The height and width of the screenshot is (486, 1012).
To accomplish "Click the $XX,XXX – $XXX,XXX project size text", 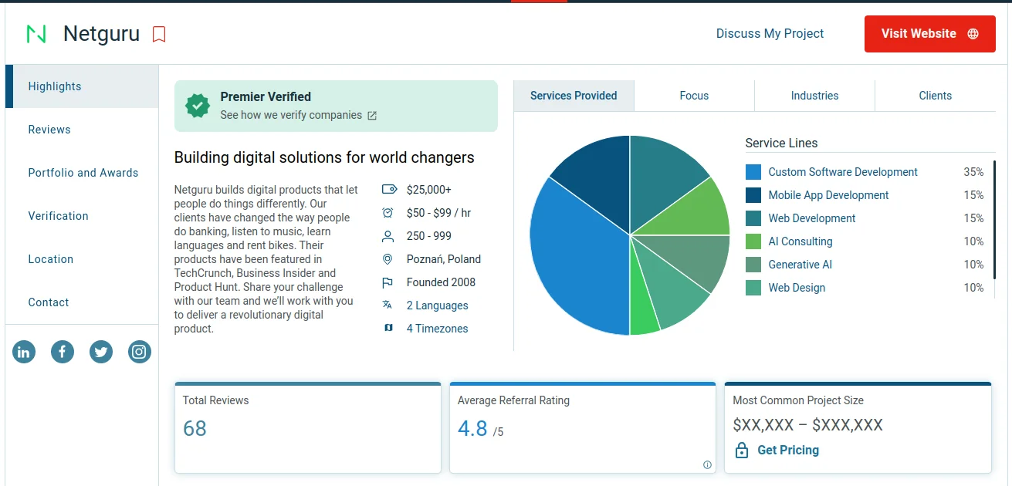I will pos(807,425).
